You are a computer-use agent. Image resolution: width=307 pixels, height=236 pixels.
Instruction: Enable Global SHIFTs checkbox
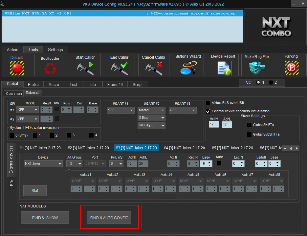pos(249,125)
